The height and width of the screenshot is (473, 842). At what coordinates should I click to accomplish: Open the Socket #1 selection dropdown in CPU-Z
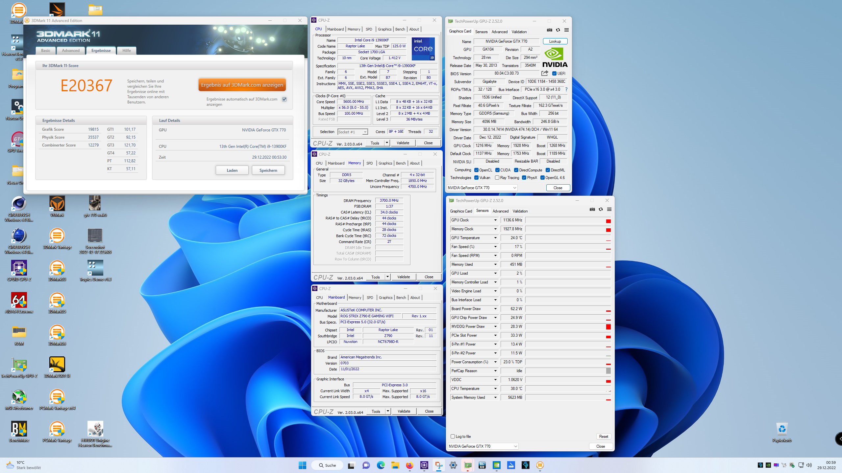coord(353,132)
